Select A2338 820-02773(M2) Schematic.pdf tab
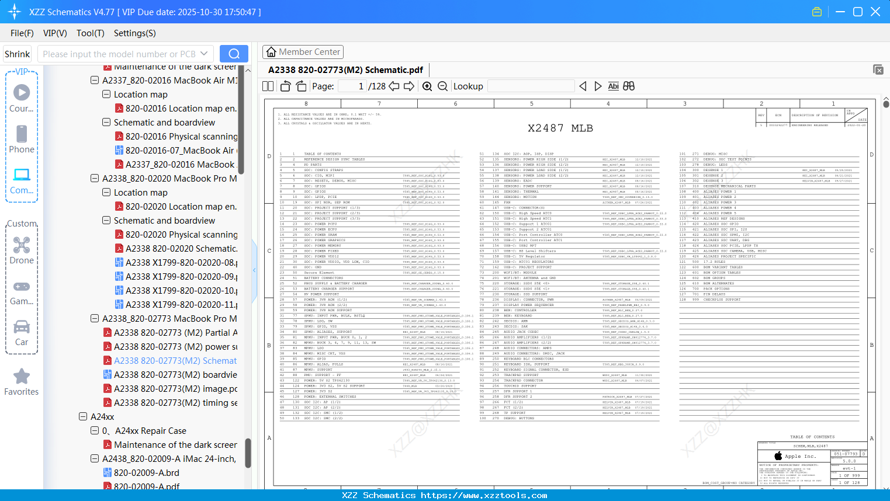 pos(345,70)
